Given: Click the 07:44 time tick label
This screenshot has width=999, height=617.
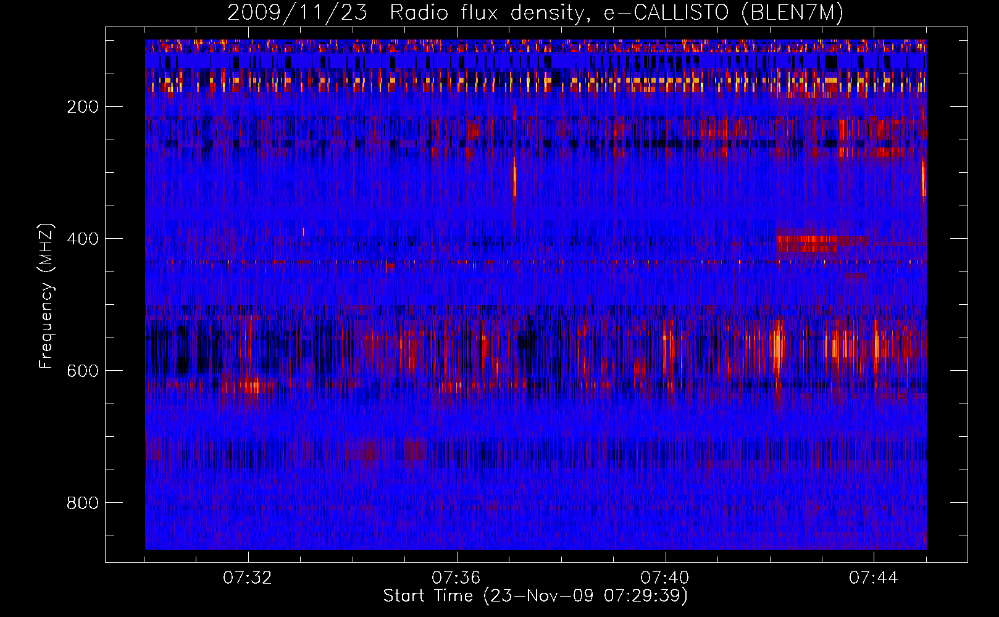Looking at the screenshot, I should click(x=874, y=578).
